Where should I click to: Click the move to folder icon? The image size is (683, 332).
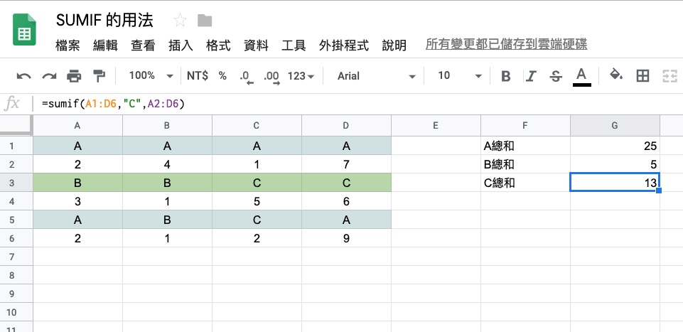pyautogui.click(x=205, y=20)
